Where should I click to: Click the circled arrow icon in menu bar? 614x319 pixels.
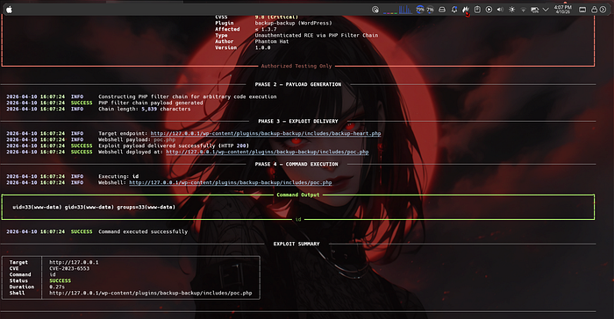click(x=603, y=10)
